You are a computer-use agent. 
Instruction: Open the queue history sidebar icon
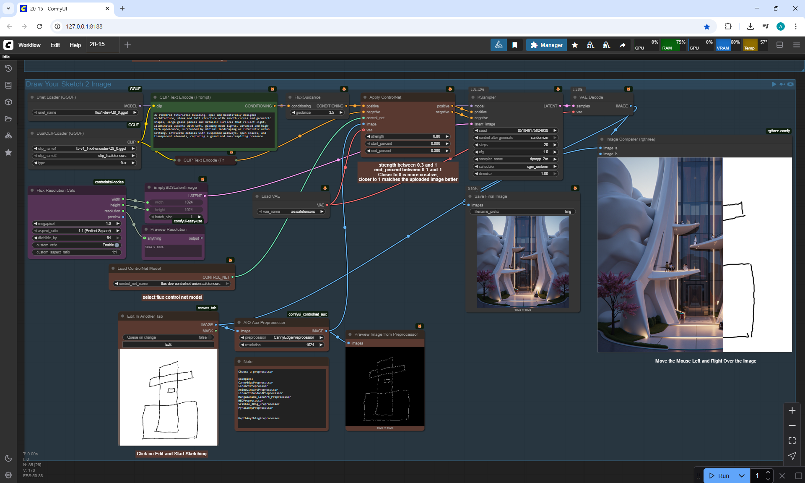8,68
